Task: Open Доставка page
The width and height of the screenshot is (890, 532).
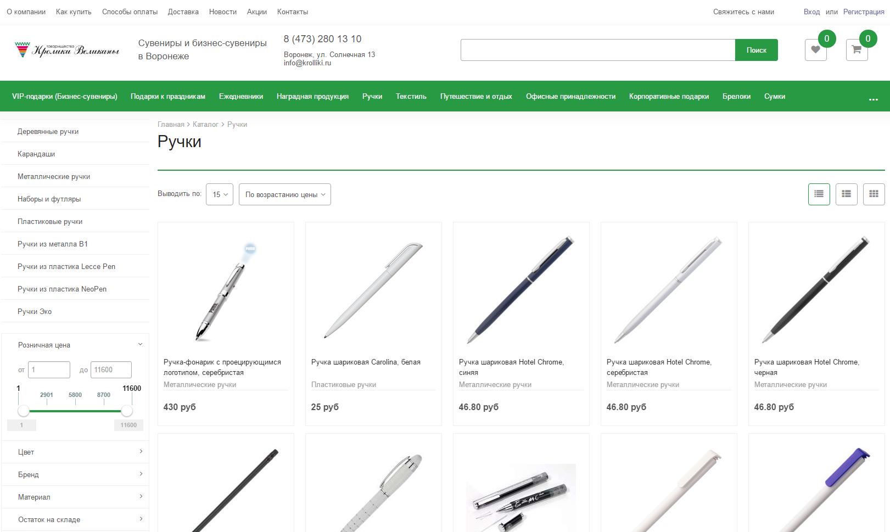Action: [x=183, y=12]
